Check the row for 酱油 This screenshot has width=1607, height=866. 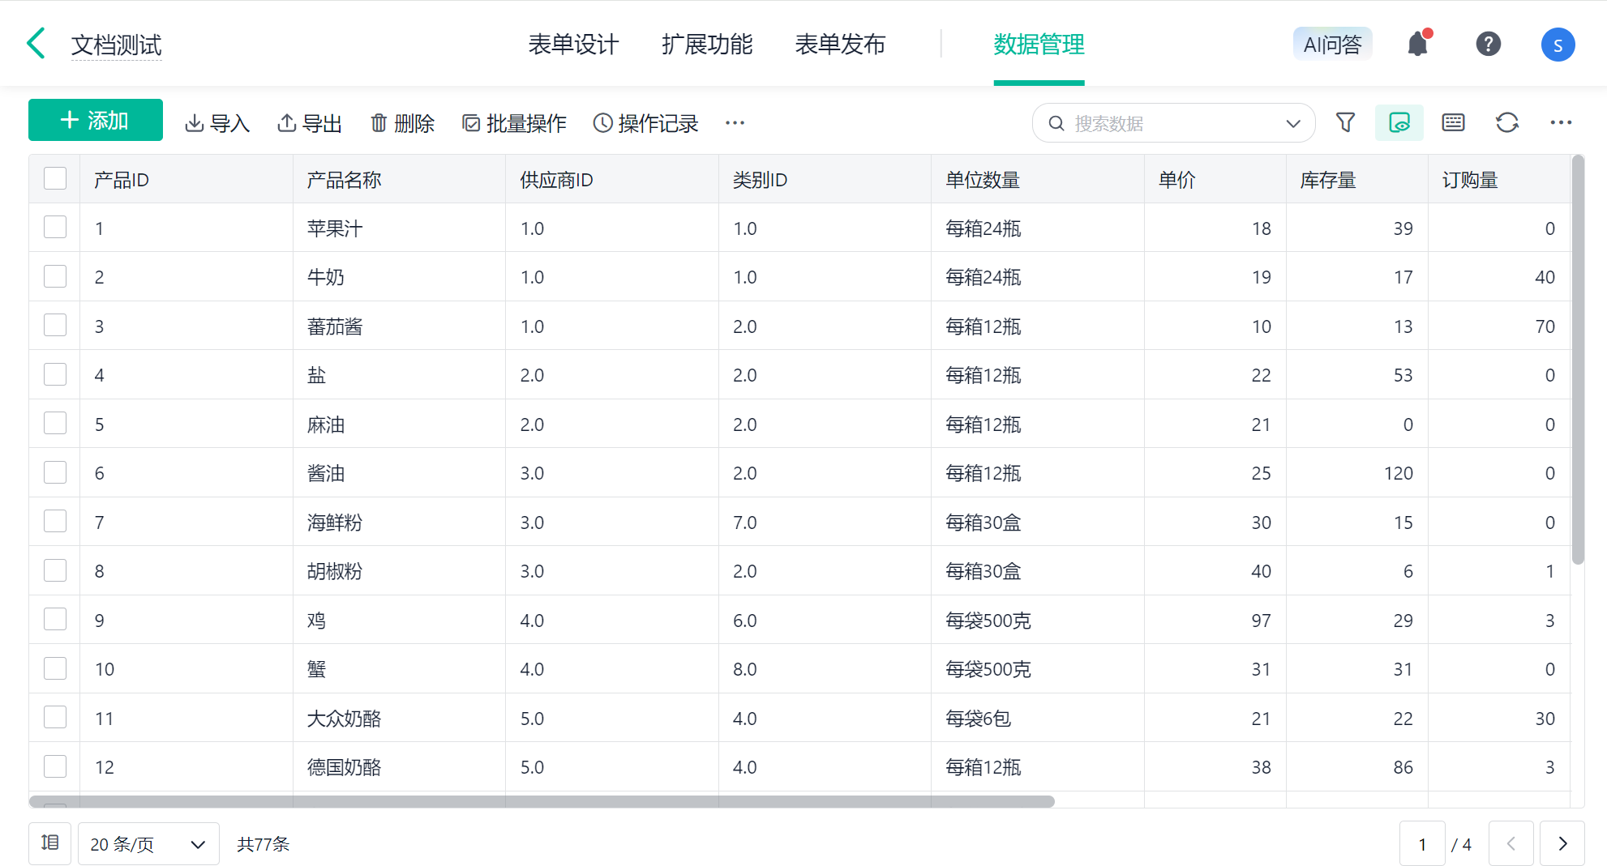55,472
